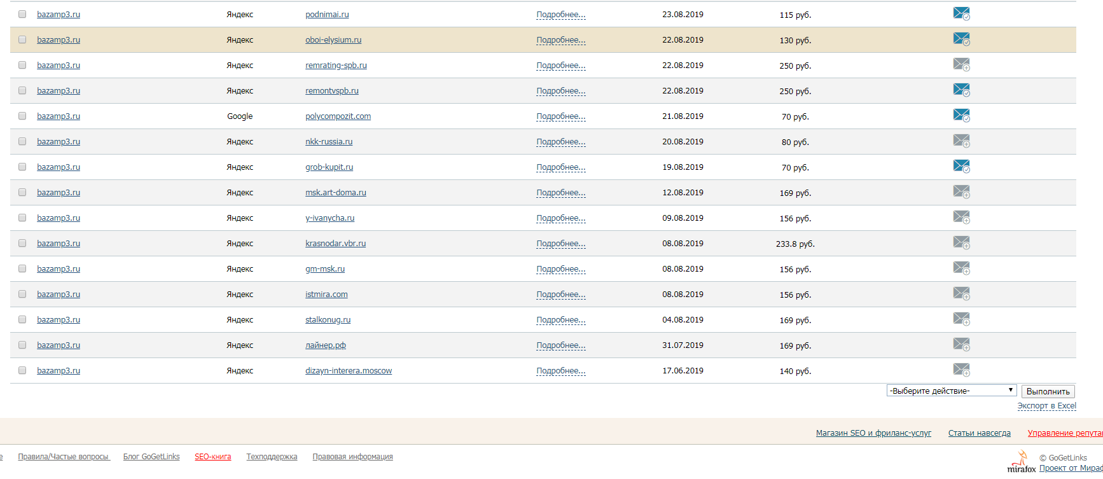Screen dimensions: 1103x479
Task: Click the Выполнить button
Action: [1048, 391]
